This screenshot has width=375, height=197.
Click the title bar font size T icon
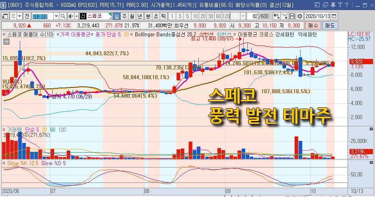[340, 5]
